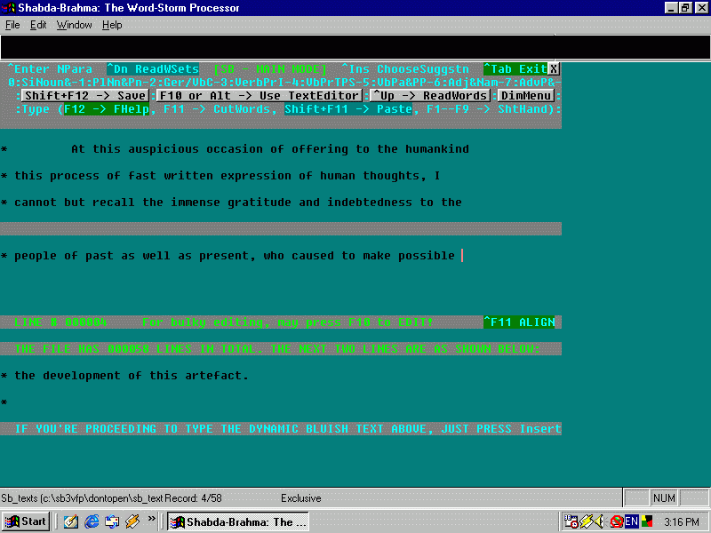Click the line 'At this auspicious occasion'

[x=270, y=149]
